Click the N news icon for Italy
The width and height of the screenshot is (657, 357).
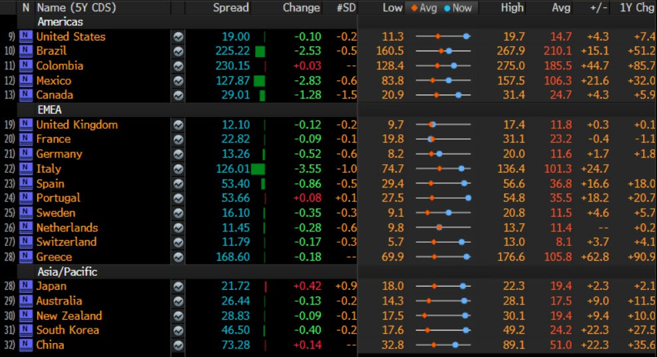(26, 169)
